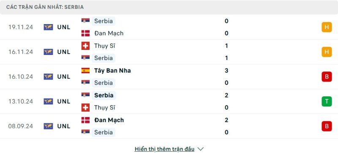This screenshot has height=153, width=338.
Task: Click the UNL league icon for 19.11.24
Action: coord(48,27)
